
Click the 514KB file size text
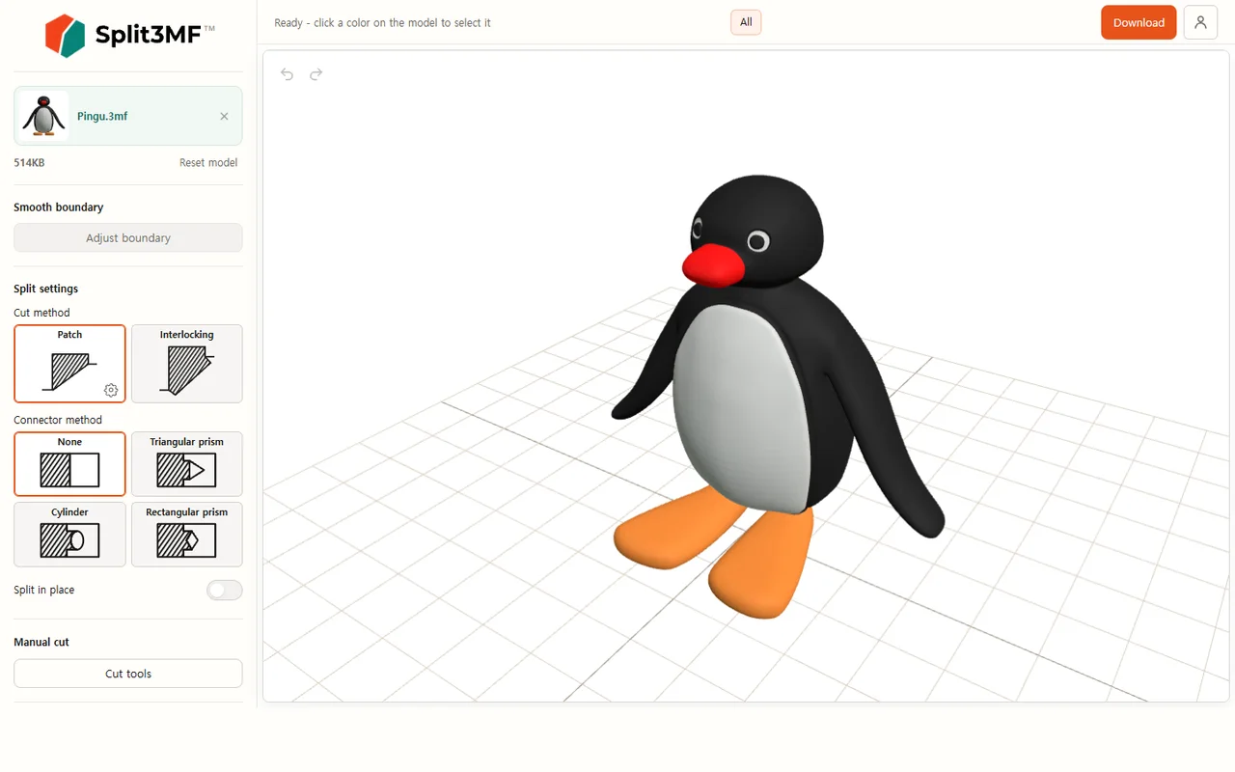29,162
